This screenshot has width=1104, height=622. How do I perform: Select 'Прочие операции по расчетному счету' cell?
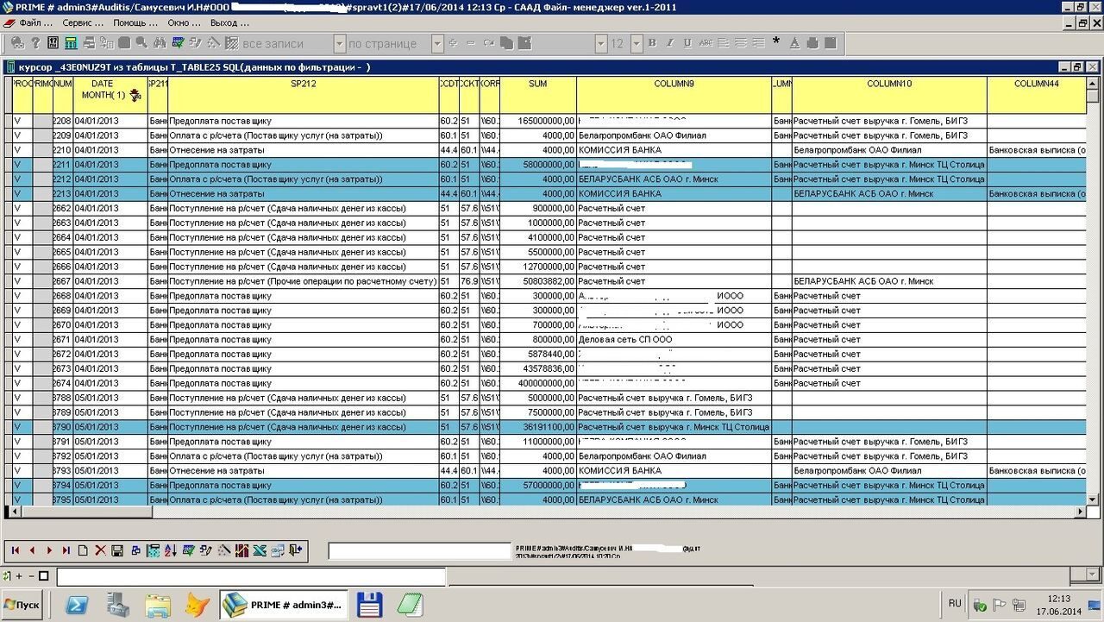(304, 281)
